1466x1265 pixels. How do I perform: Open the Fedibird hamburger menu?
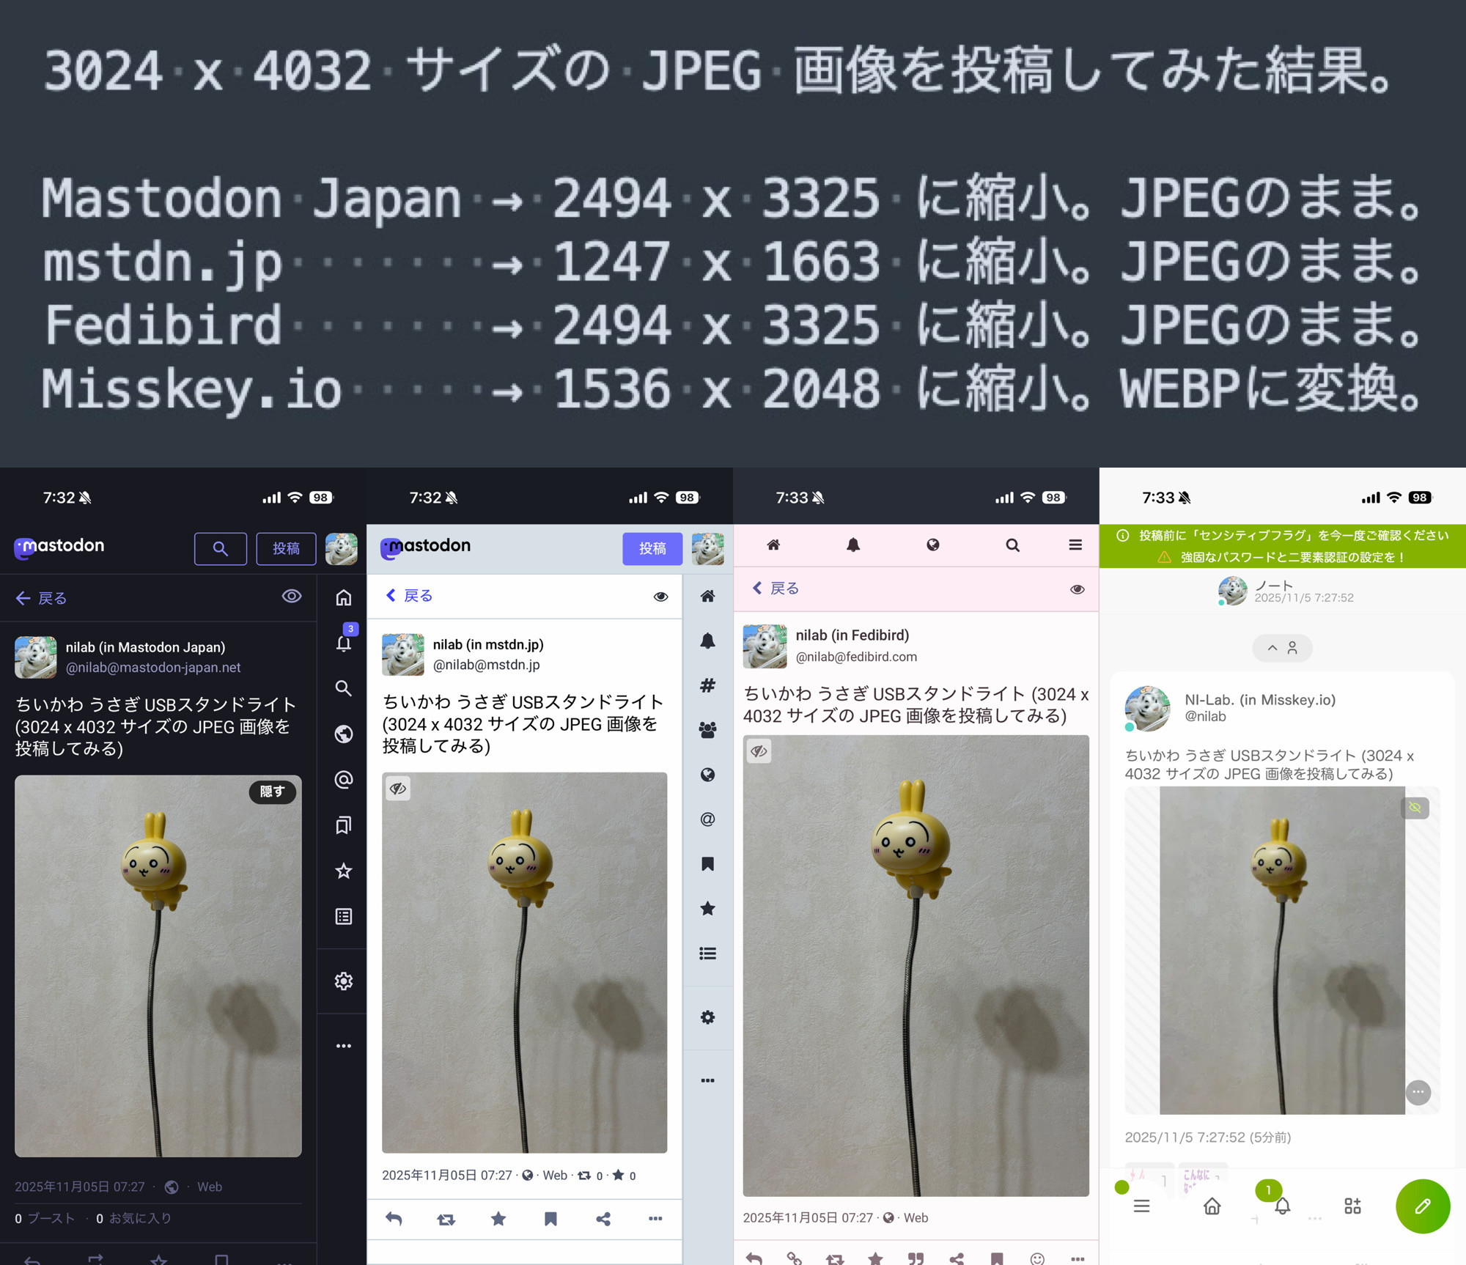pos(1075,545)
